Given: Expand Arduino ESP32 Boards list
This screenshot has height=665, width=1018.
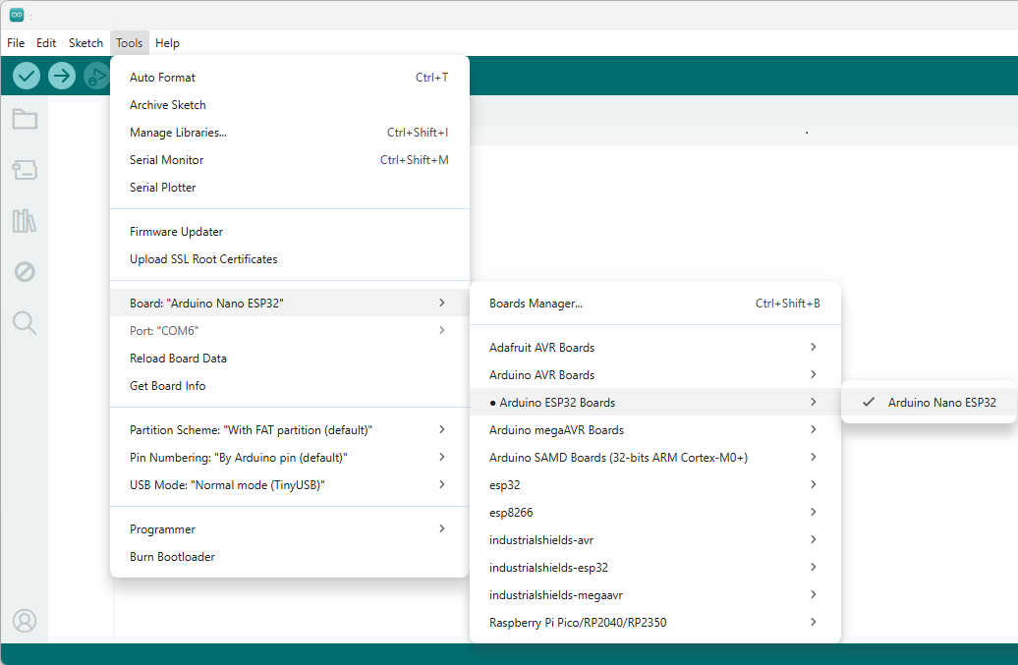Looking at the screenshot, I should click(x=655, y=403).
